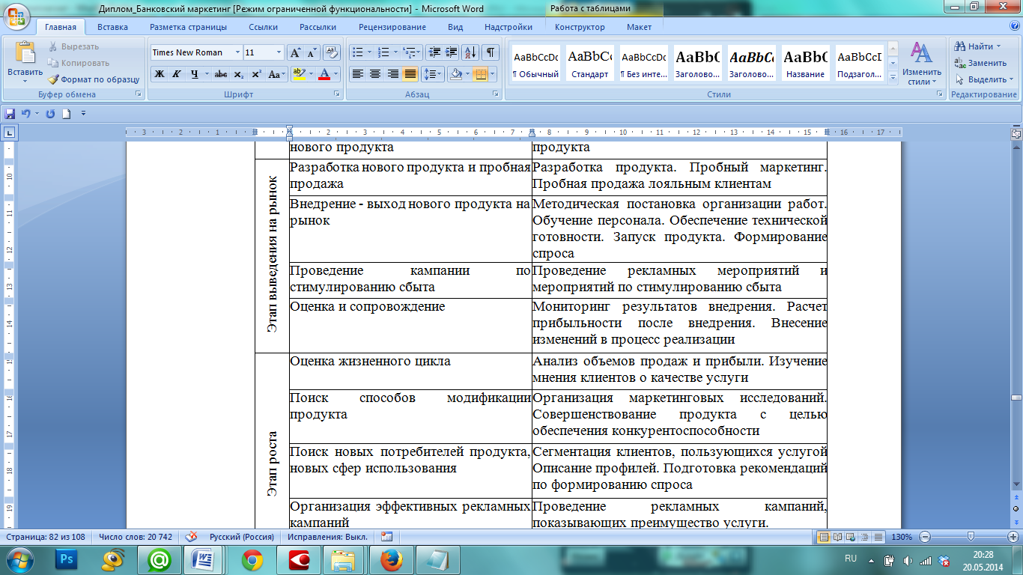This screenshot has width=1023, height=575.
Task: Apply shading fill color bucket
Action: point(454,74)
